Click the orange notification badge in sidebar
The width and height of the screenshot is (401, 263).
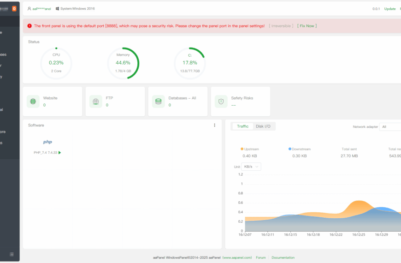pyautogui.click(x=14, y=8)
